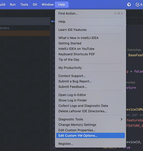Open the Run menu
The width and height of the screenshot is (143, 151).
tap(13, 5)
